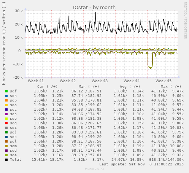Viewport: 189px width, 173px height.
Task: Click the 'Week 41' axis label
Action: (36, 81)
